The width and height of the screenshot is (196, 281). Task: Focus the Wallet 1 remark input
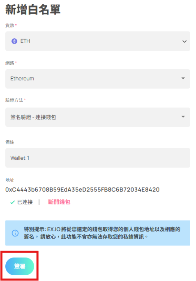(x=97, y=158)
